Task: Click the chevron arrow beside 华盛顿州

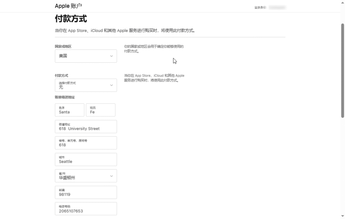Action: click(111, 176)
